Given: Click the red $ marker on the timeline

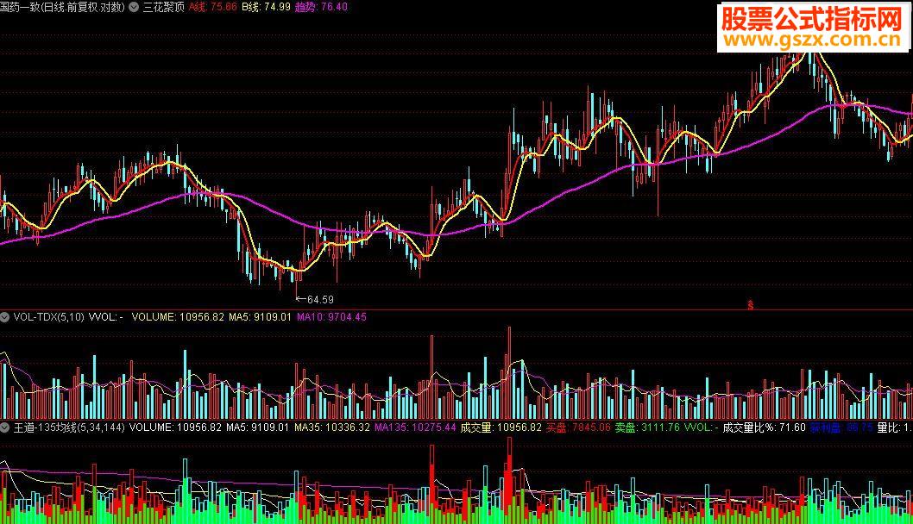Looking at the screenshot, I should coord(751,305).
